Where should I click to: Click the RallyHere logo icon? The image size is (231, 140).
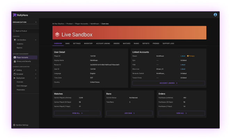coord(14,15)
